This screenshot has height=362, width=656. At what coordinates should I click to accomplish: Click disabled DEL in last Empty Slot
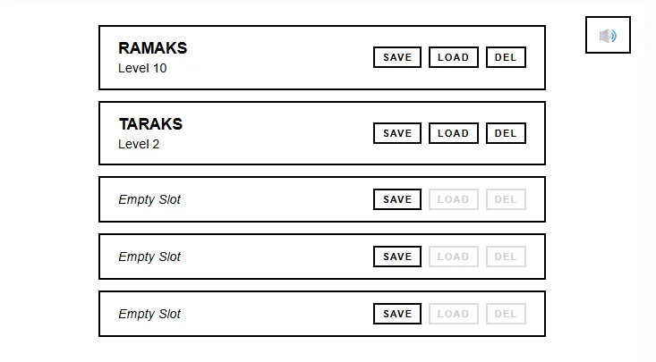(x=506, y=314)
